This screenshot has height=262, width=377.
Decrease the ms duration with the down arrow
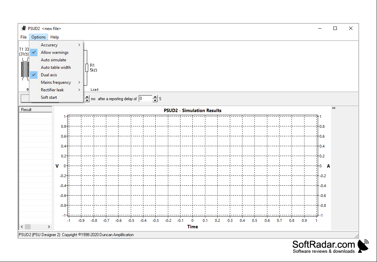pyautogui.click(x=87, y=100)
